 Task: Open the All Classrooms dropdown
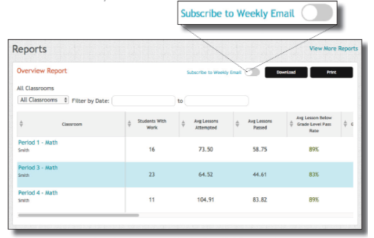44,100
